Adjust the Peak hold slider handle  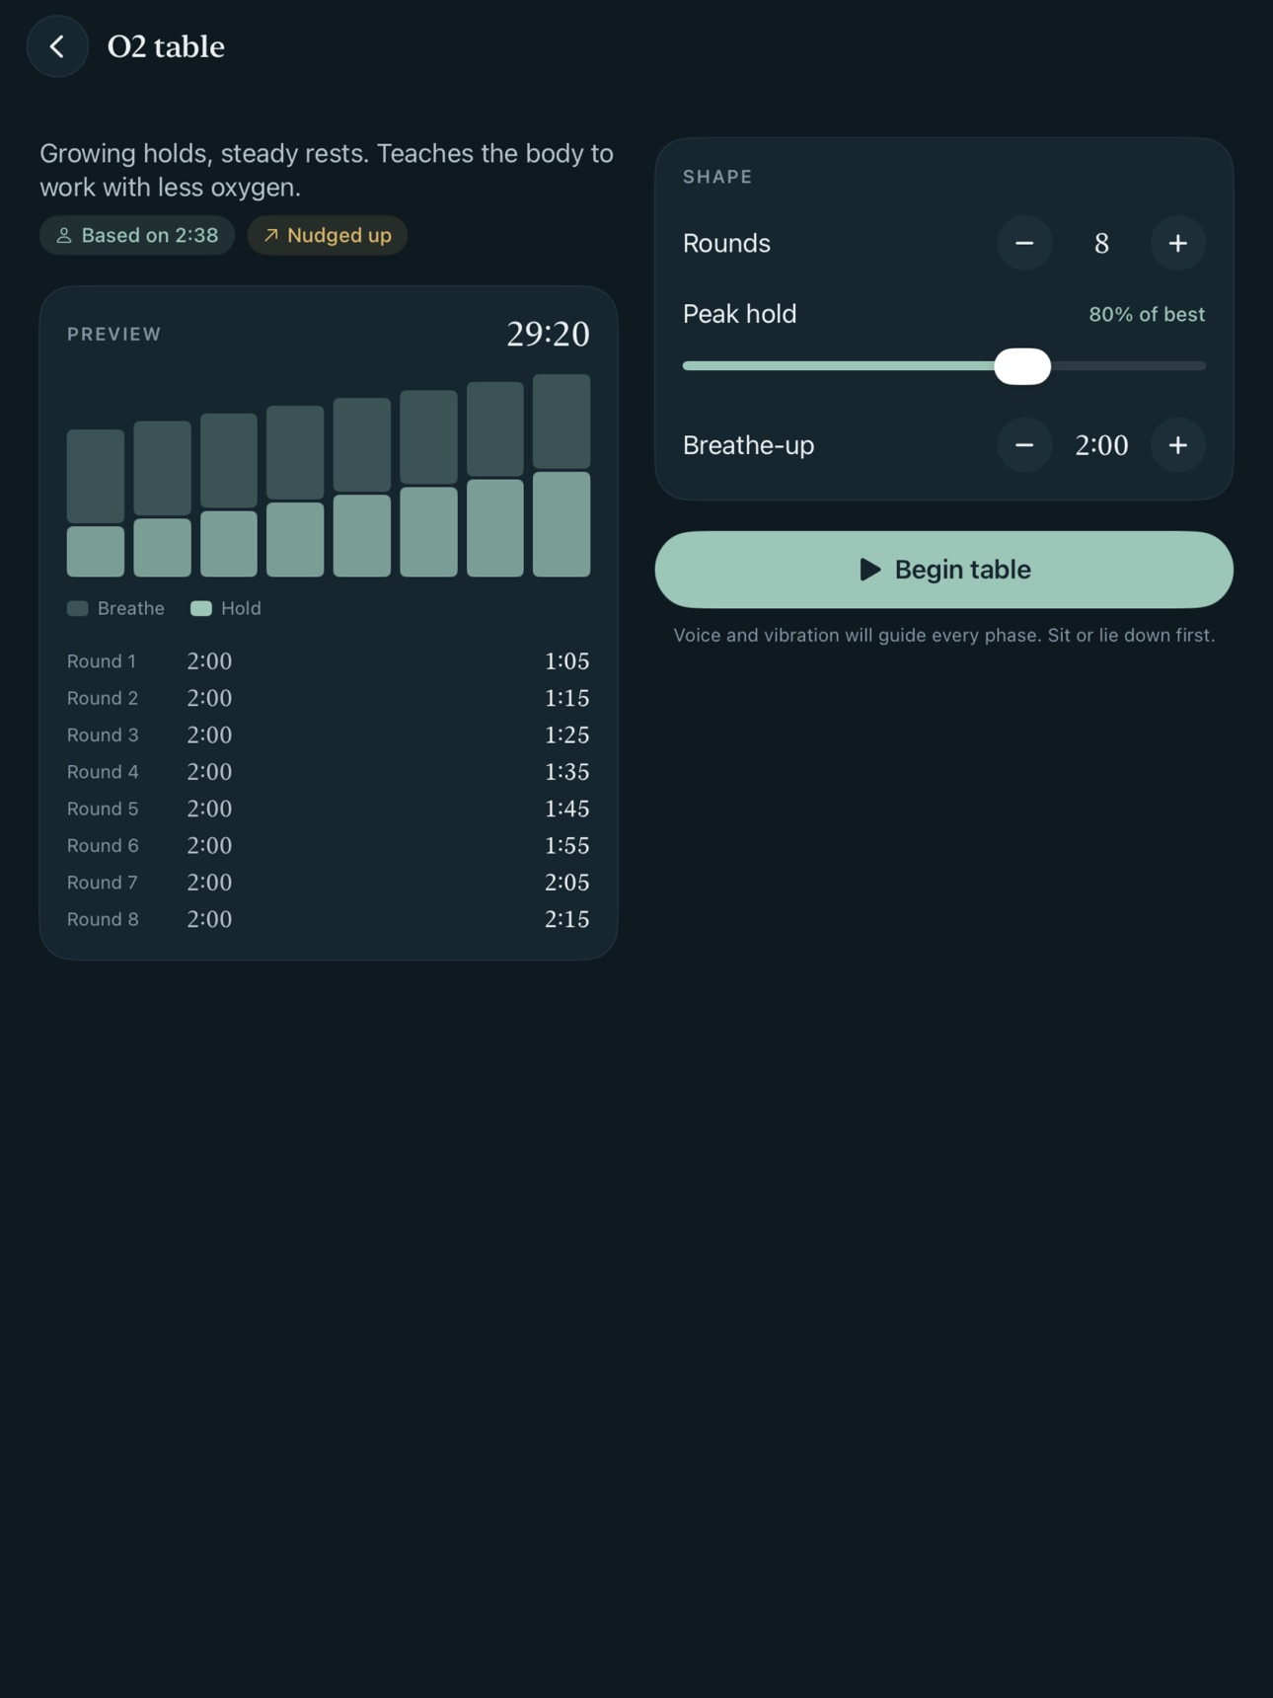[1022, 366]
